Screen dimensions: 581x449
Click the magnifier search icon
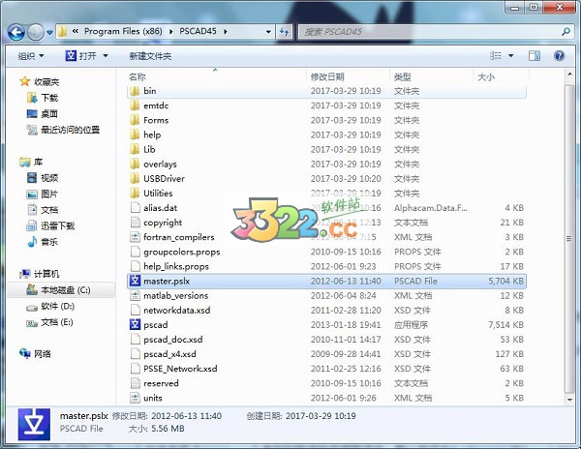point(566,32)
